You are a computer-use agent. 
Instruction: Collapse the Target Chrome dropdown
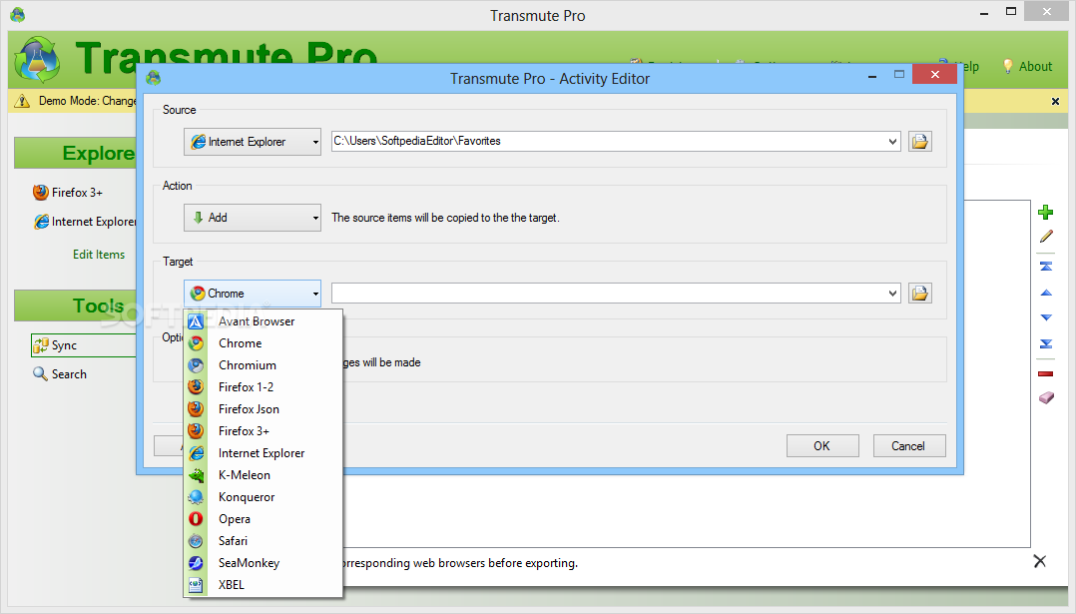[252, 294]
